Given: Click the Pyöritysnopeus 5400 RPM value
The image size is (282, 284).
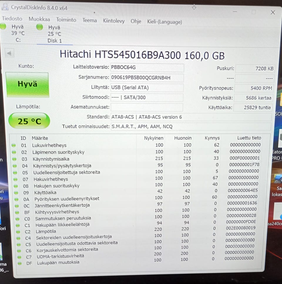Looking at the screenshot, I should click(254, 88).
